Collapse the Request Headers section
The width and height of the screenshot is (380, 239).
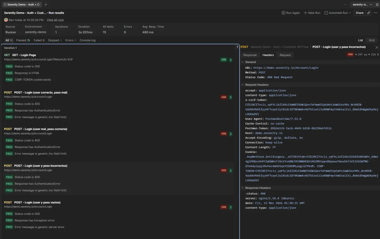coord(243,85)
